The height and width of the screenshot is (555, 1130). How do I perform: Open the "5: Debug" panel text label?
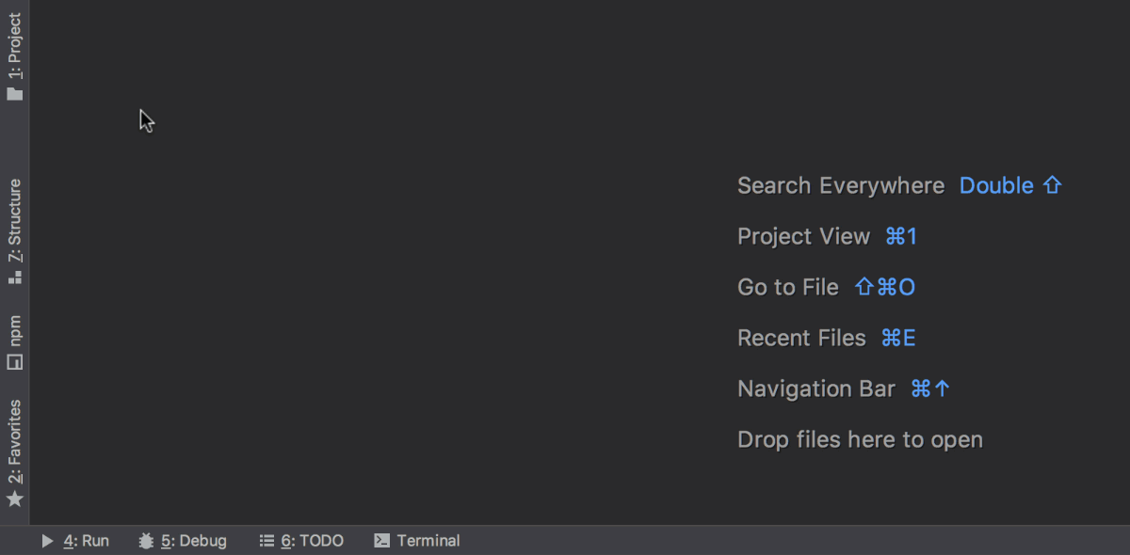coord(194,541)
